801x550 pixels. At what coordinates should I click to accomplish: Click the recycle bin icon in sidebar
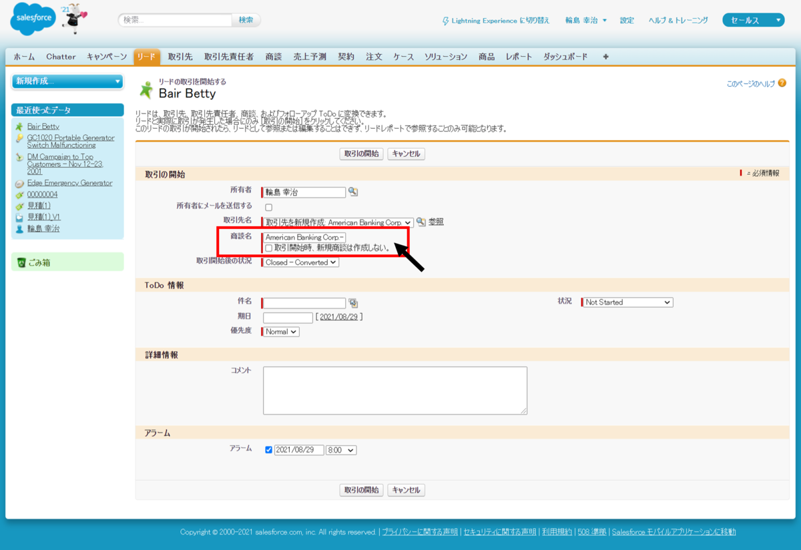click(x=21, y=262)
